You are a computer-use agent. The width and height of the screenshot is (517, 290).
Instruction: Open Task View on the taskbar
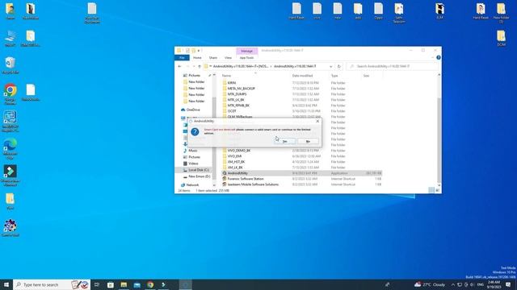point(97,284)
